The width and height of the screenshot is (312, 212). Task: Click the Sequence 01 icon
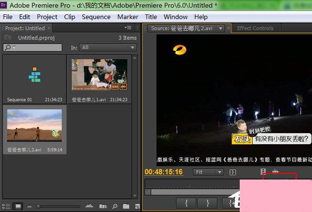coord(34,74)
